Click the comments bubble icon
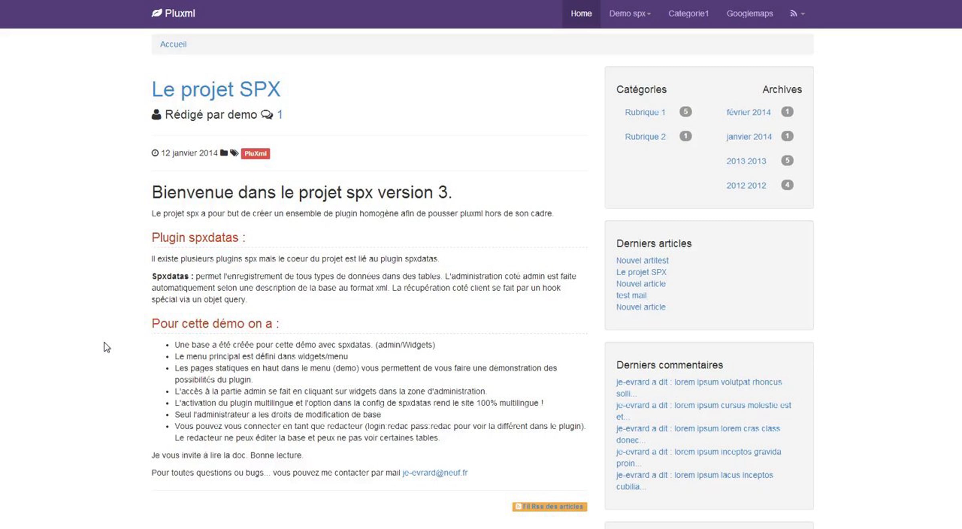Viewport: 962px width, 529px height. pyautogui.click(x=267, y=115)
